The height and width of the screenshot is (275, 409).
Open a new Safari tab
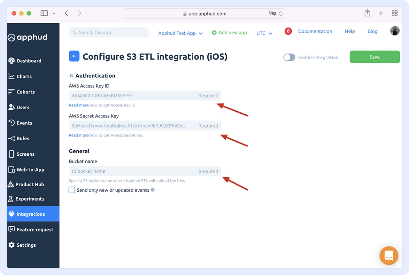381,13
